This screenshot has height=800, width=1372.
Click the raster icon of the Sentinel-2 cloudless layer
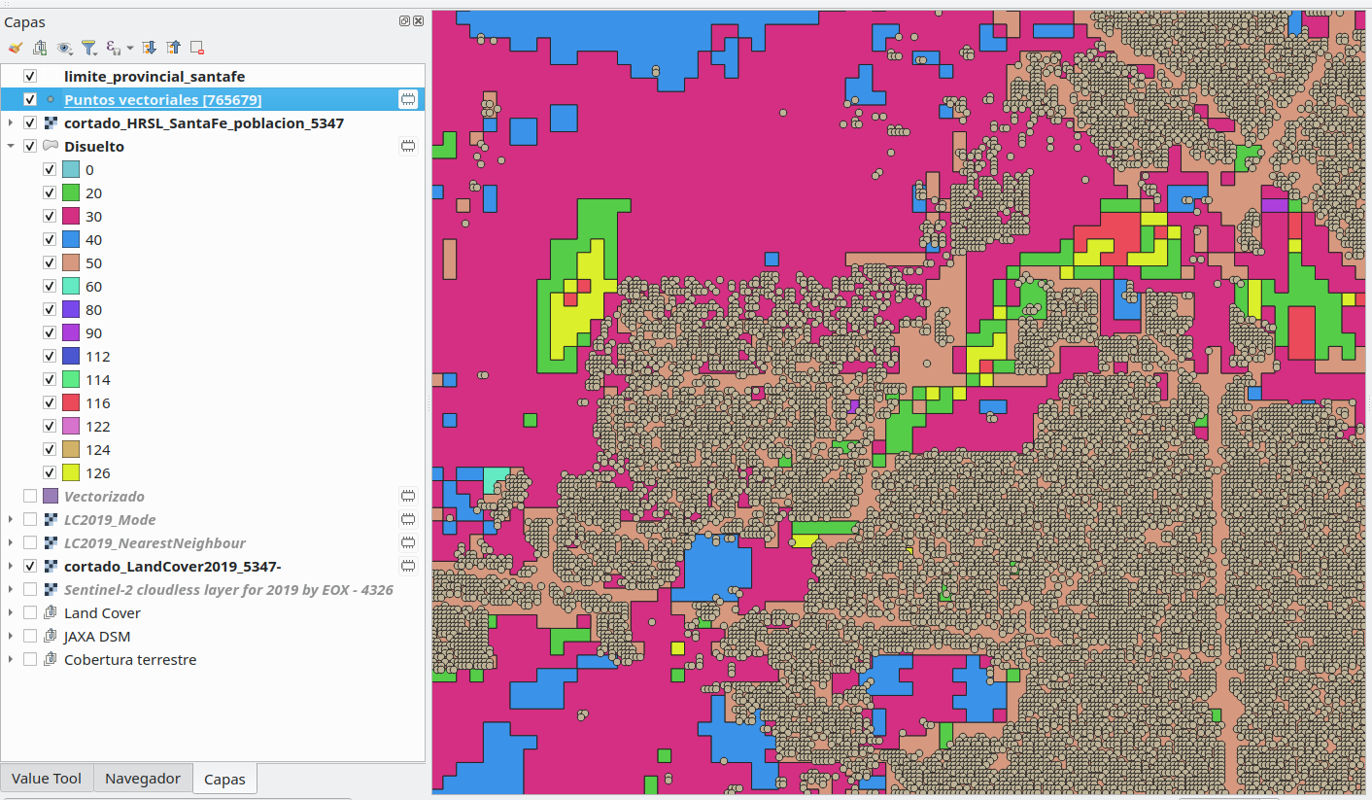click(x=51, y=589)
